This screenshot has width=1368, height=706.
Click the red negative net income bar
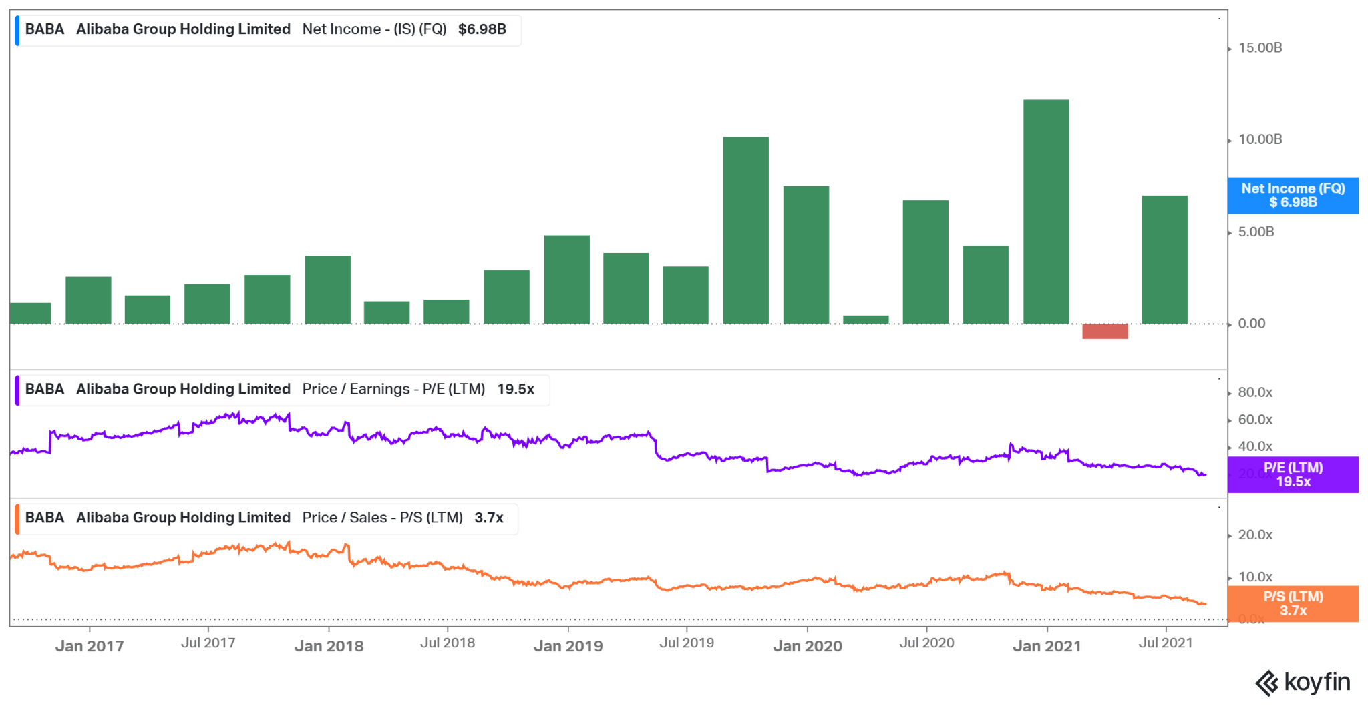(x=1105, y=331)
